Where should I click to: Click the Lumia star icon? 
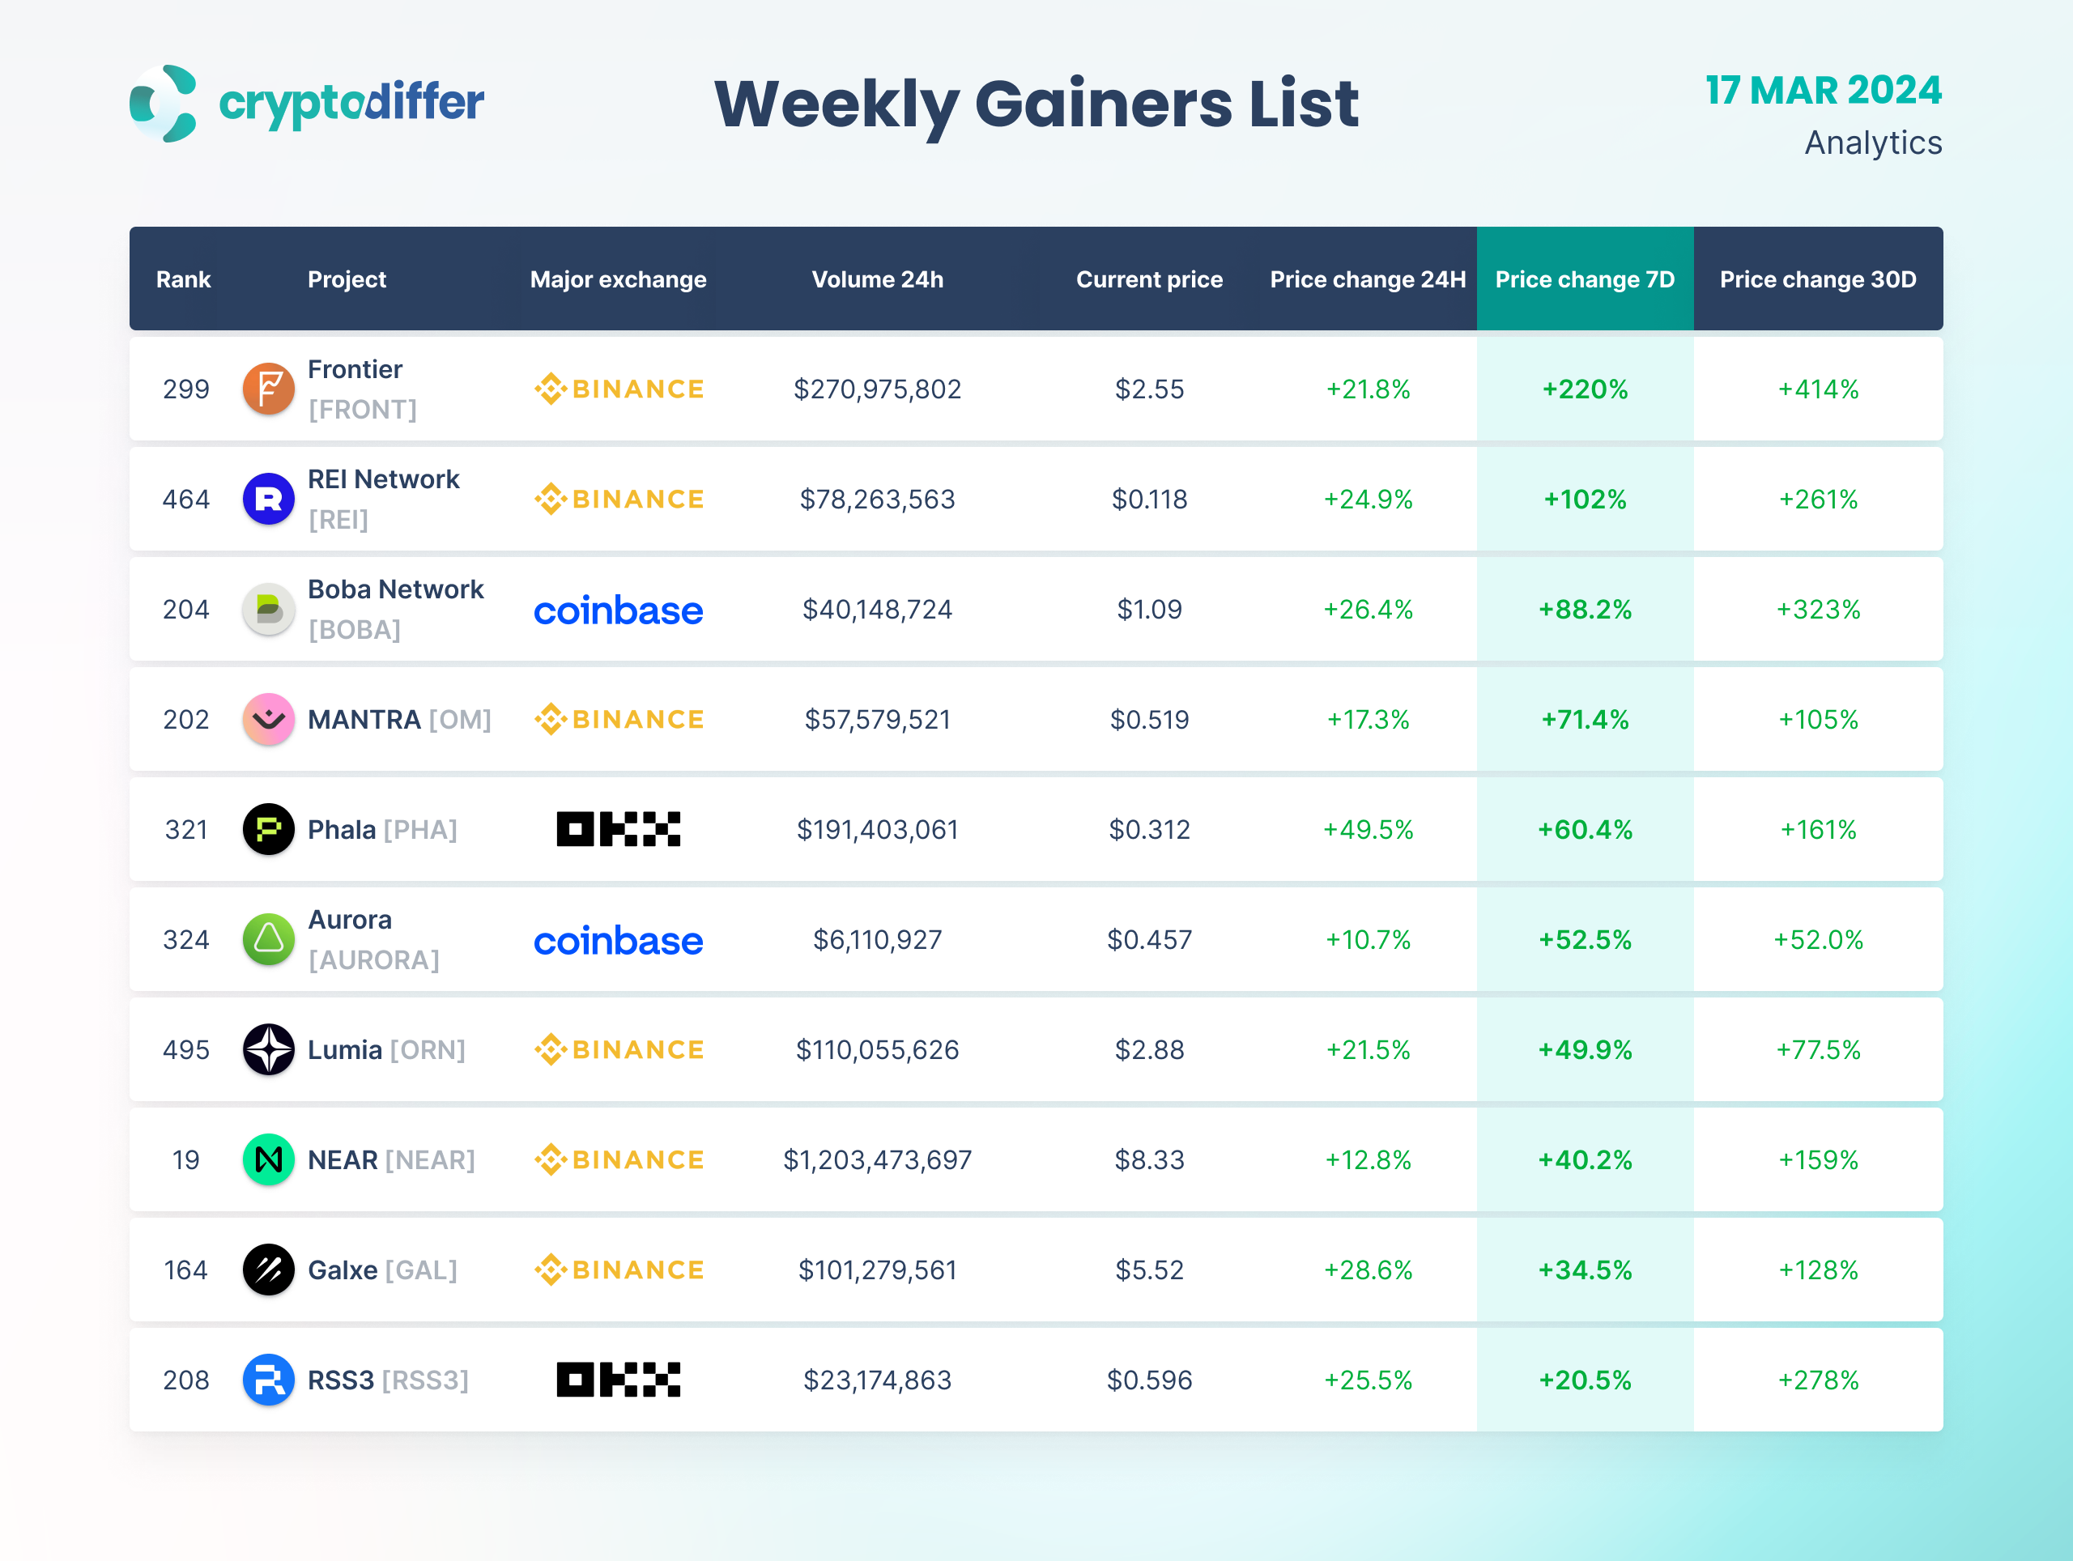tap(269, 1049)
